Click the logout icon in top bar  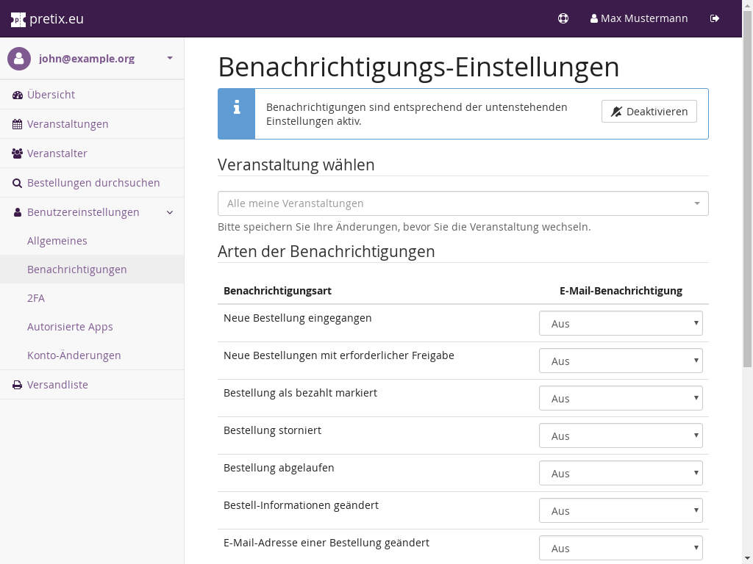715,18
